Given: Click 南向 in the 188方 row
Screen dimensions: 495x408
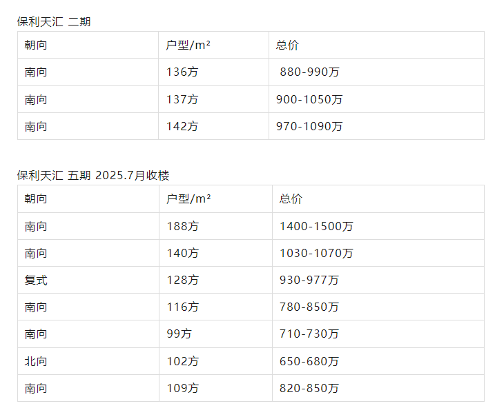Looking at the screenshot, I should click(36, 226).
